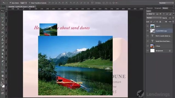This screenshot has width=175, height=98.
Task: Select the Eraser tool
Action: (x=2, y=47)
